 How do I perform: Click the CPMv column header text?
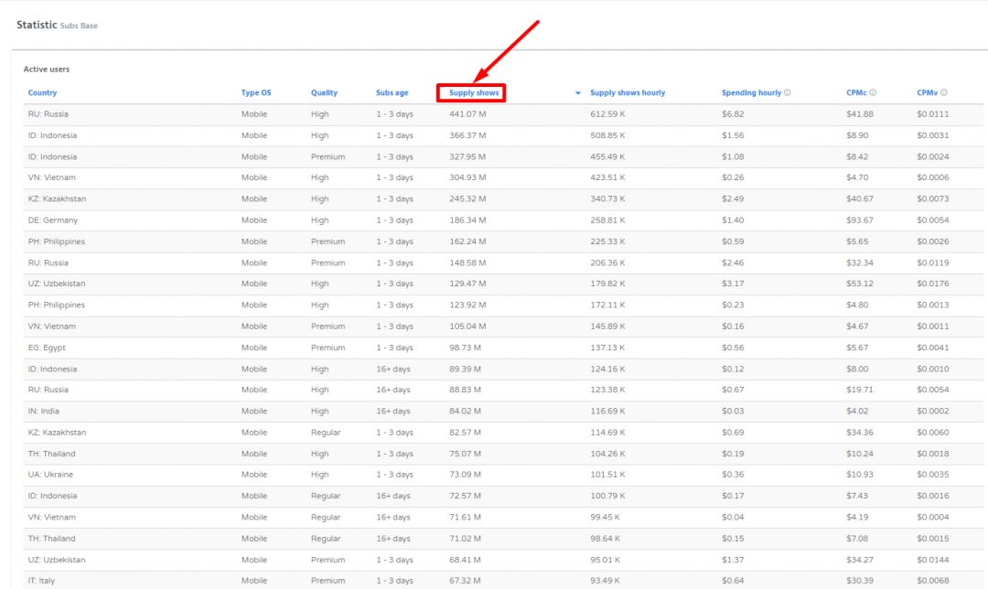pyautogui.click(x=927, y=92)
